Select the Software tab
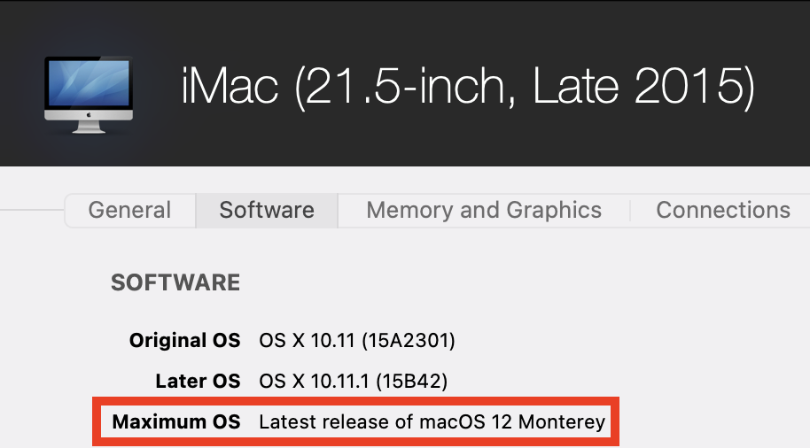This screenshot has height=448, width=810. pos(267,211)
